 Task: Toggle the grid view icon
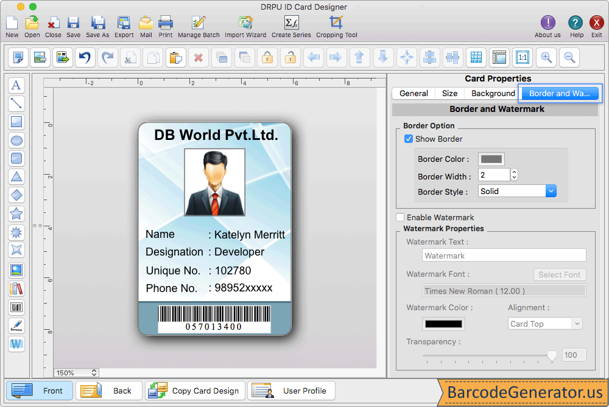(476, 57)
